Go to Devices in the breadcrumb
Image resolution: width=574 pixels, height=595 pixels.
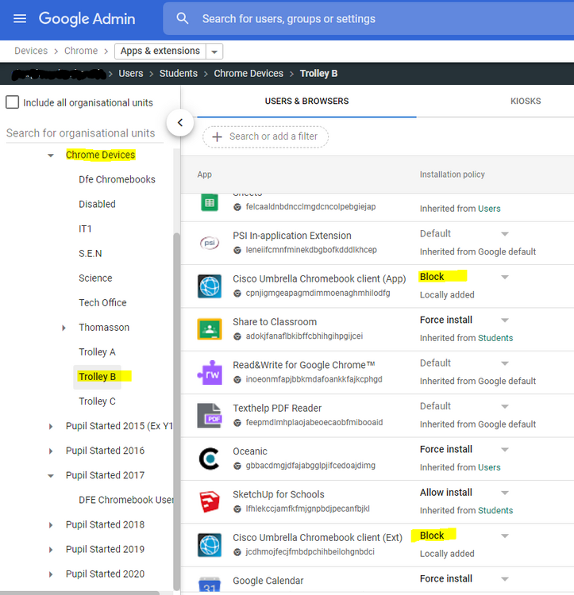tap(31, 51)
